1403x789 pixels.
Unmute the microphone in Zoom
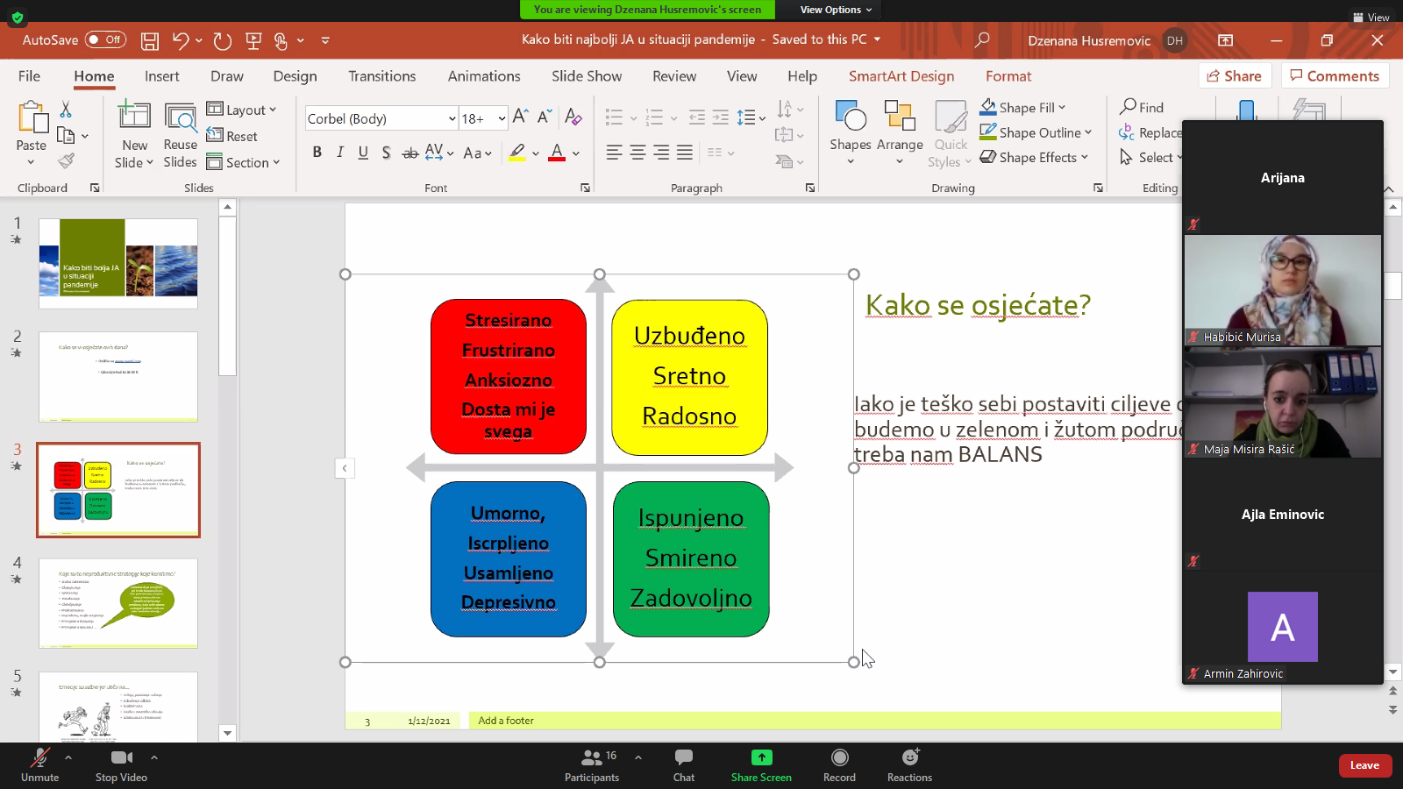[40, 765]
